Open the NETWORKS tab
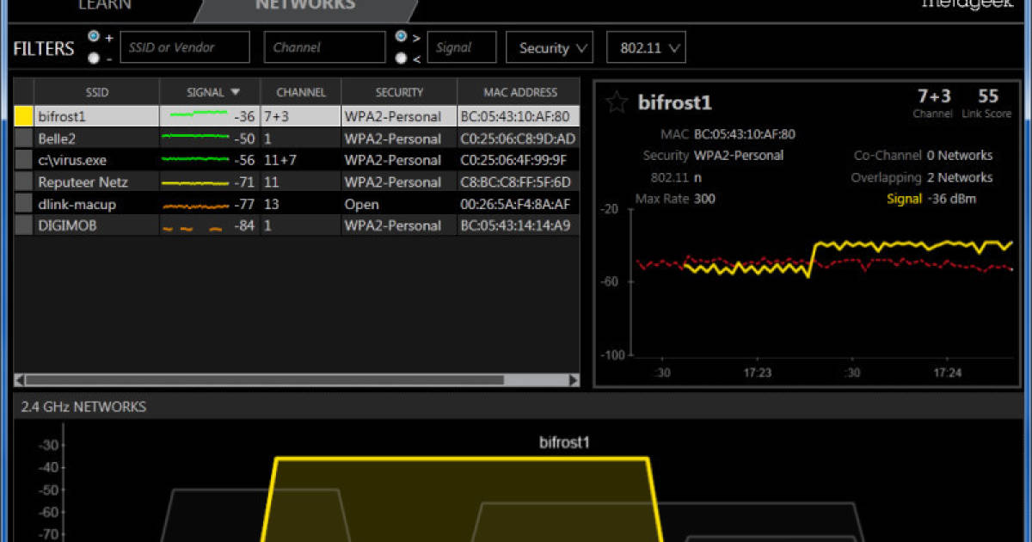This screenshot has width=1032, height=542. [304, 5]
